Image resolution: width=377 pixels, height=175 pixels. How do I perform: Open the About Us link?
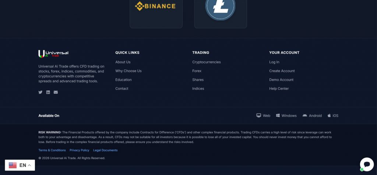tap(123, 62)
